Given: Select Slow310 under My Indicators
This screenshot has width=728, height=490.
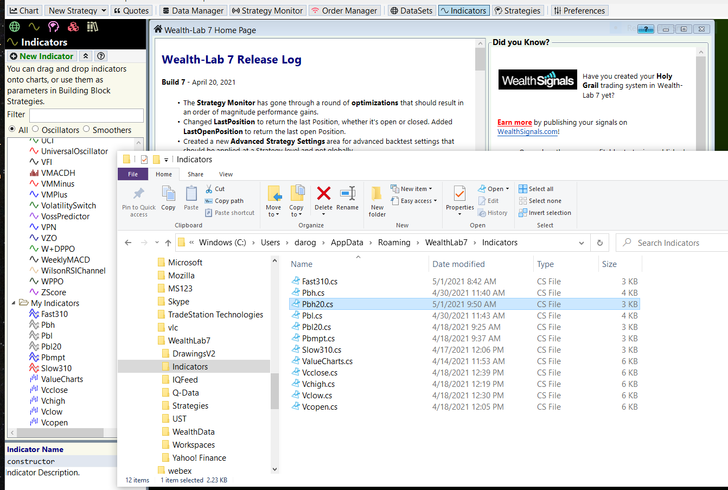Looking at the screenshot, I should tap(56, 368).
